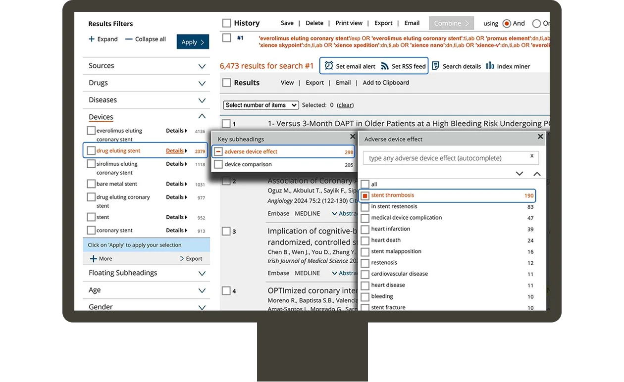Click Add to Clipboard
Image resolution: width=624 pixels, height=382 pixels.
pos(386,83)
